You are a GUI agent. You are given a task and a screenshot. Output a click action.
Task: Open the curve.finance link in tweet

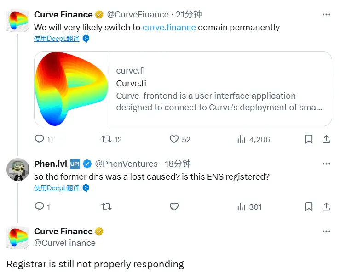[169, 28]
